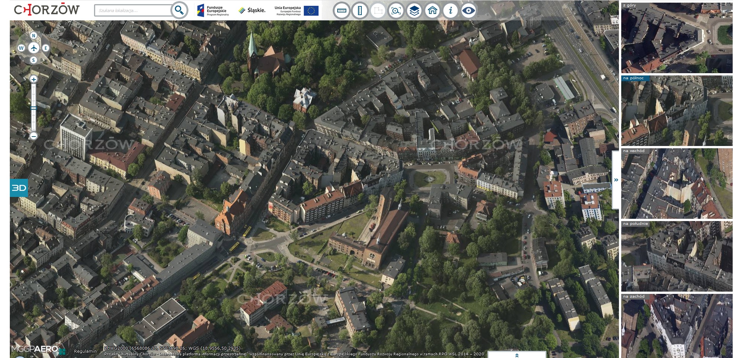Activate the zoom-to-area magnifier tool
This screenshot has width=733, height=358.
pos(396,11)
